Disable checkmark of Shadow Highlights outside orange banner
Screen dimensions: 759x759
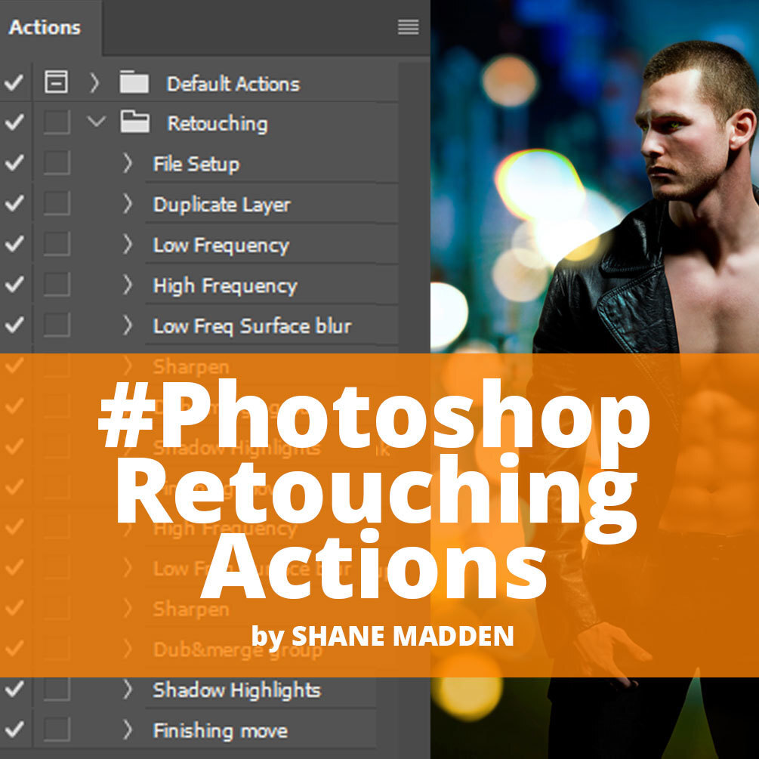(x=14, y=688)
